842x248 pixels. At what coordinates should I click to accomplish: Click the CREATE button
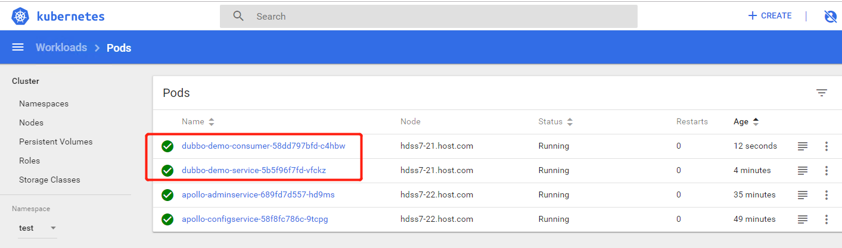pyautogui.click(x=770, y=16)
